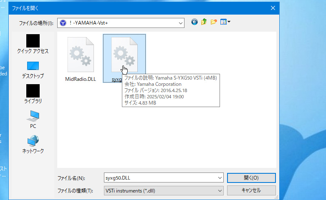Open the file type dropdown
This screenshot has width=326, height=200.
click(220, 190)
